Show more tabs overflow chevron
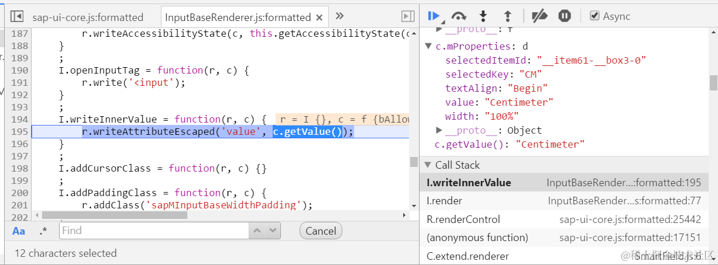This screenshot has width=718, height=265. coord(339,16)
